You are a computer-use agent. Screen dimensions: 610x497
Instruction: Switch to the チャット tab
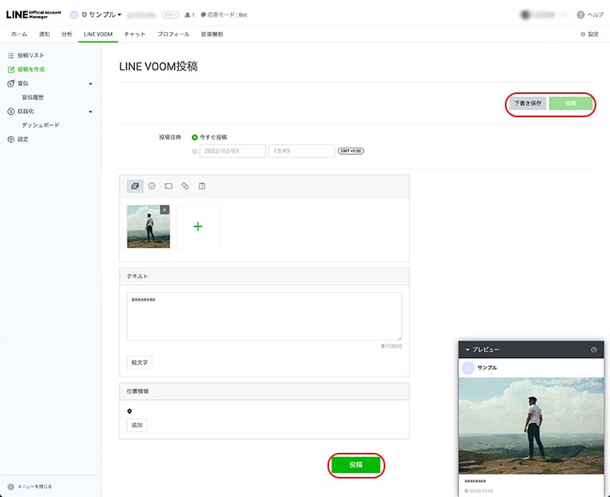(135, 35)
